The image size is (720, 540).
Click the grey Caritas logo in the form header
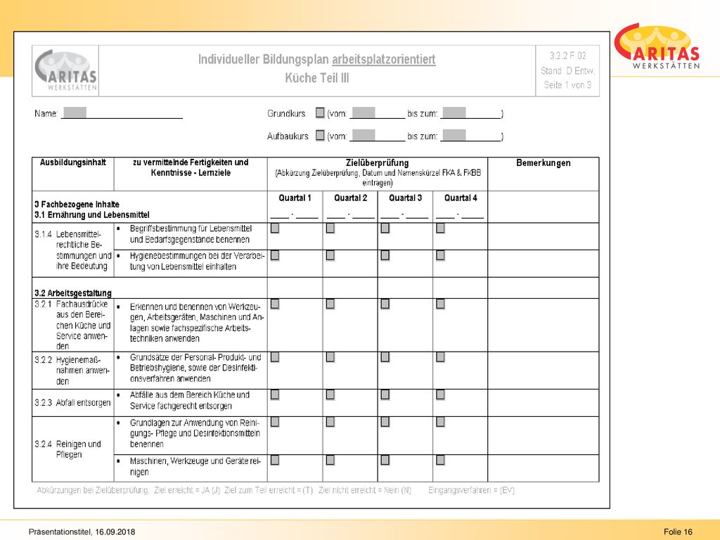click(x=65, y=70)
